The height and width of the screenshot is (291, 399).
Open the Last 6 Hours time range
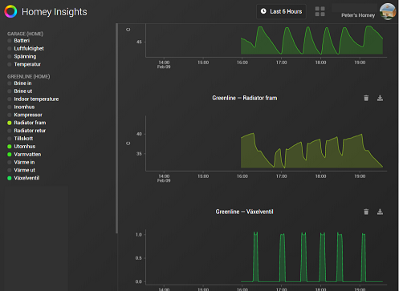[x=281, y=11]
